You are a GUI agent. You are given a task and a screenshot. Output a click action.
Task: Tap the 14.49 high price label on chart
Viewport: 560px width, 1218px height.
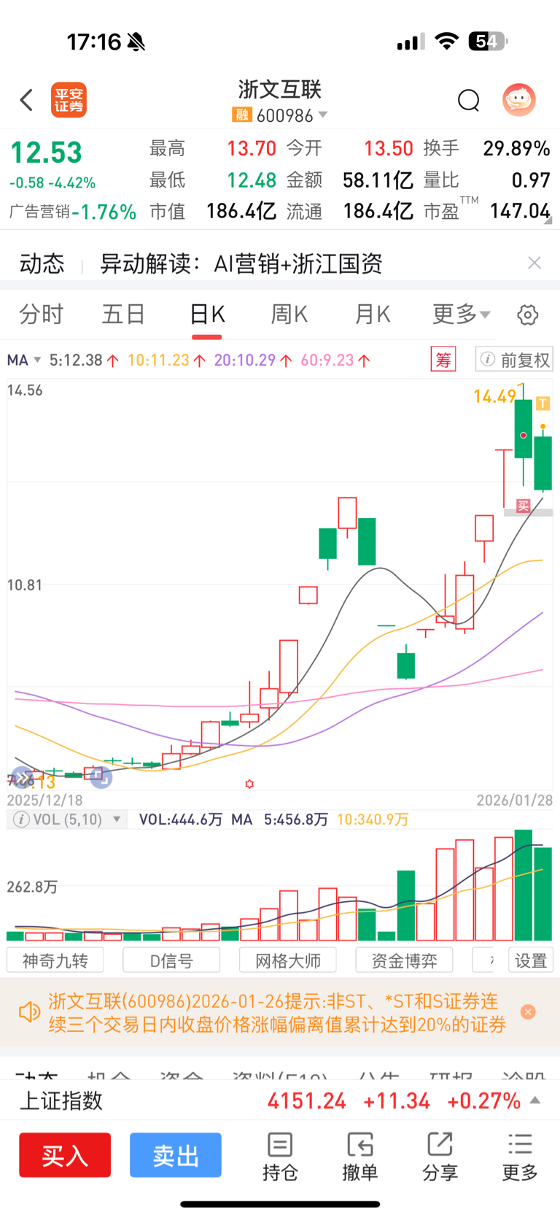(x=494, y=397)
